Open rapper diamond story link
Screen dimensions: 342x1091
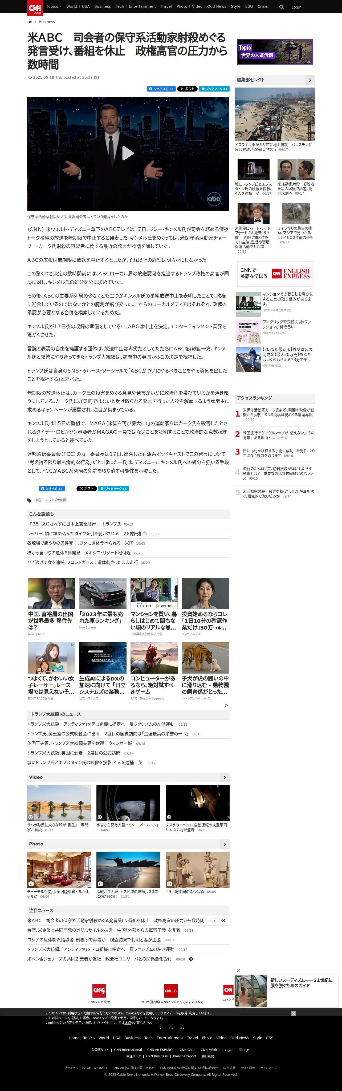pyautogui.click(x=87, y=534)
